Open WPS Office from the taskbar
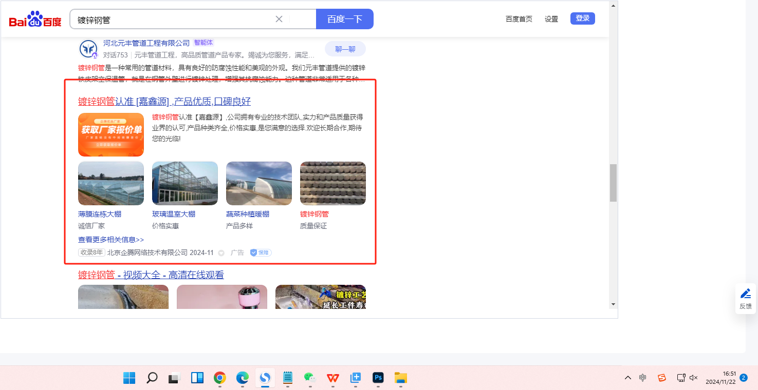 333,378
